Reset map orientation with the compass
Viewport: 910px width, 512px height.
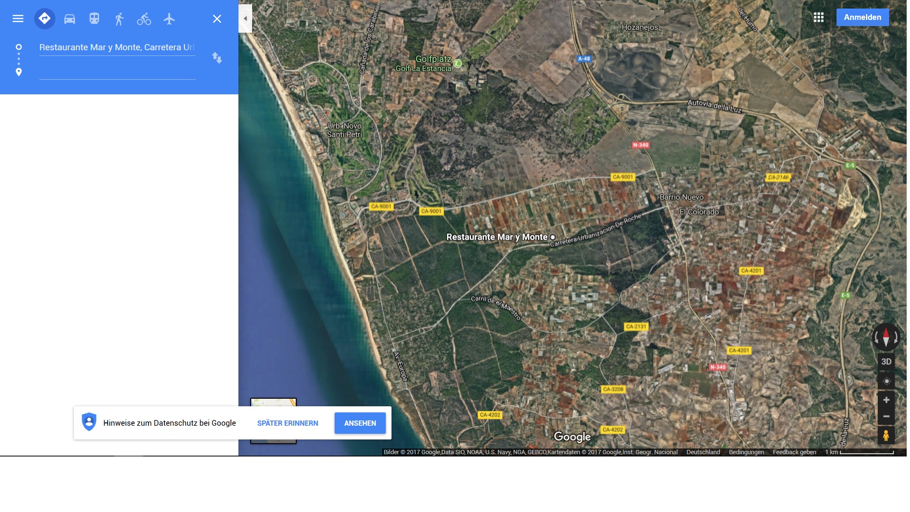point(886,337)
